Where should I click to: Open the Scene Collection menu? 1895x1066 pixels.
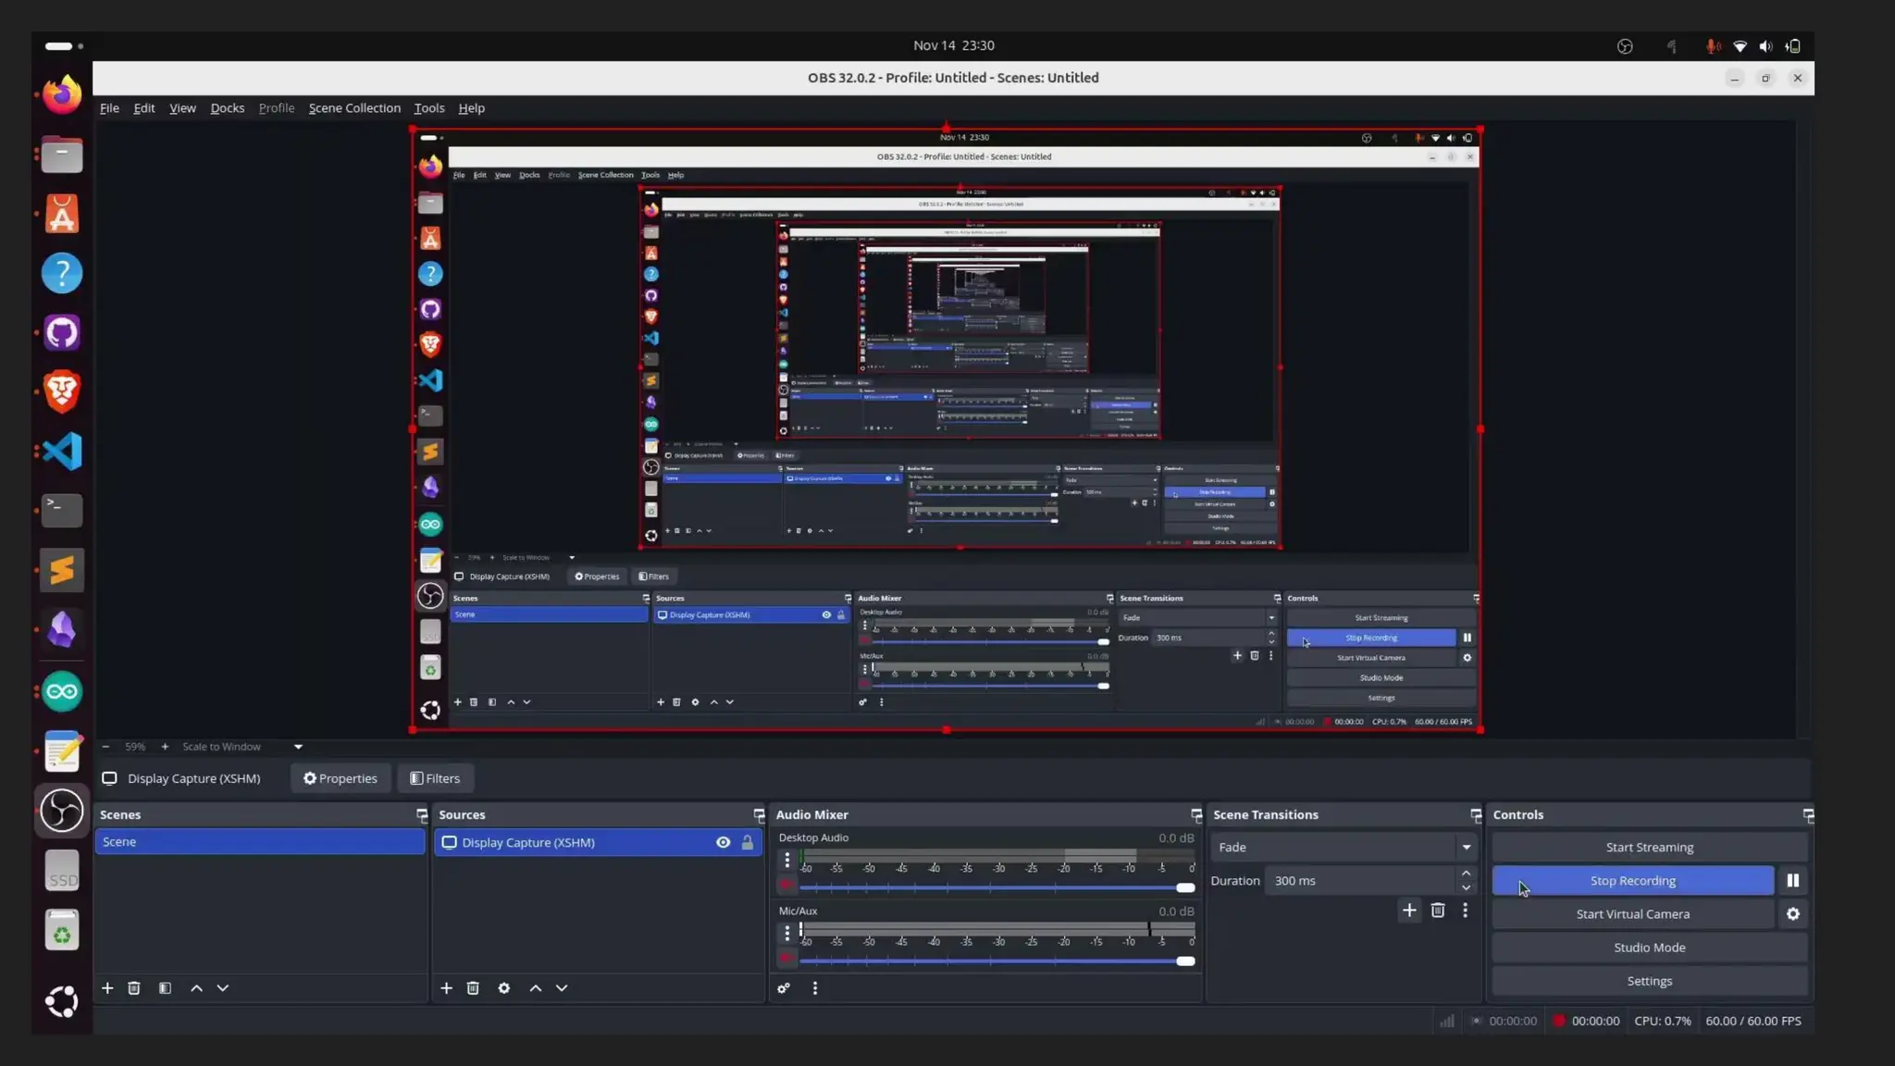[354, 108]
